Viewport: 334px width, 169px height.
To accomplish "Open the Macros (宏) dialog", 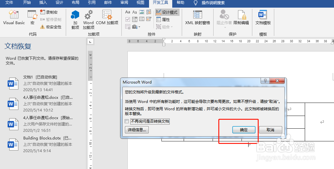I will click(x=32, y=17).
